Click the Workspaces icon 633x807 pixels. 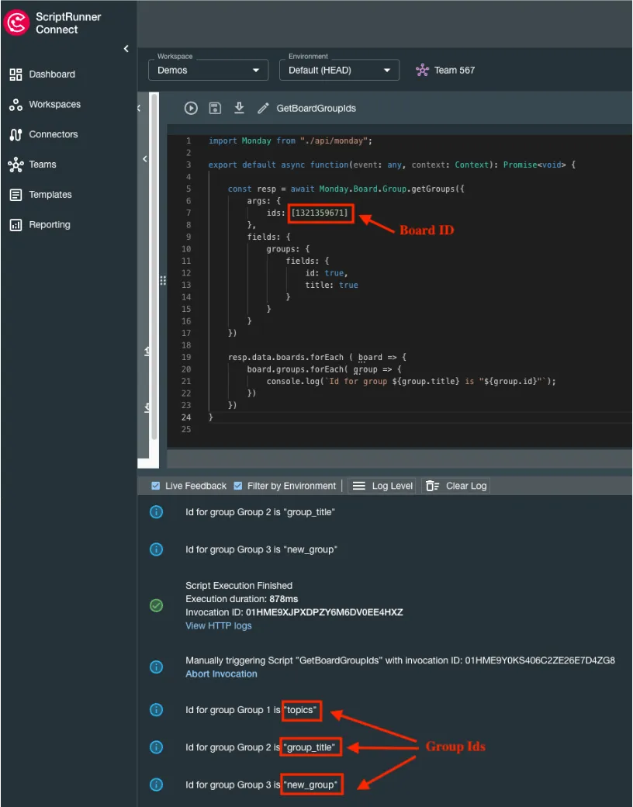(x=16, y=105)
